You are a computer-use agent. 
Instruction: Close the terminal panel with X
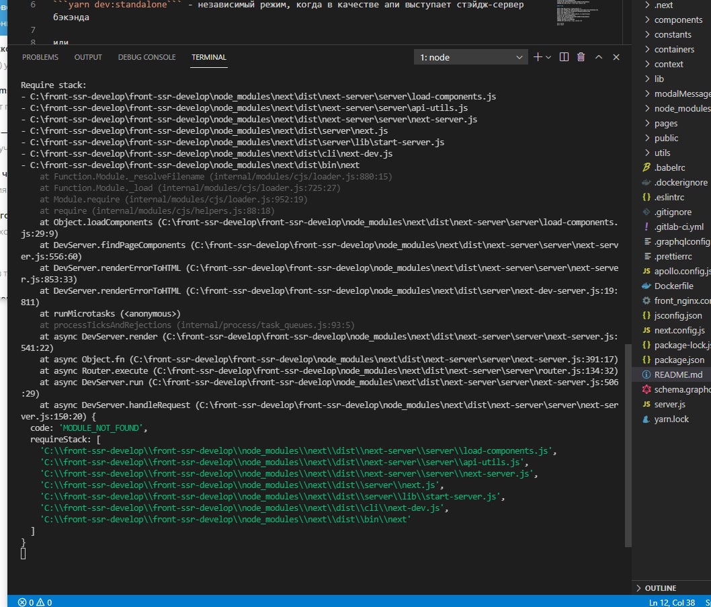point(616,58)
